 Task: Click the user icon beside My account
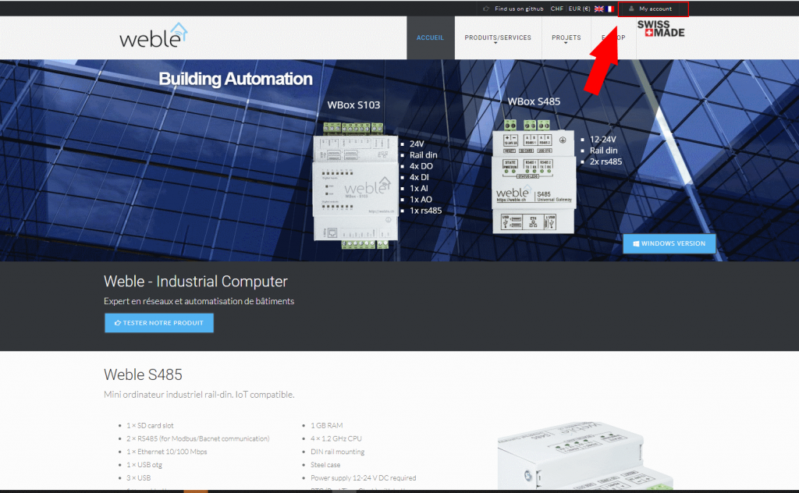click(631, 9)
